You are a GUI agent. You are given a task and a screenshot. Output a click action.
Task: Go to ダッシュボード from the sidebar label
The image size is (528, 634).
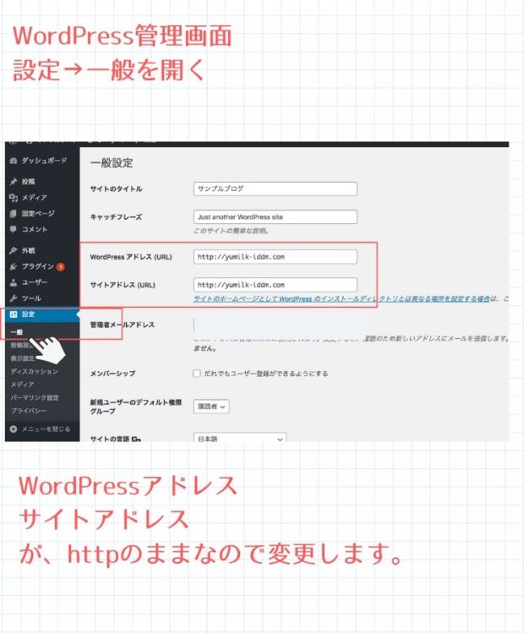pyautogui.click(x=45, y=161)
